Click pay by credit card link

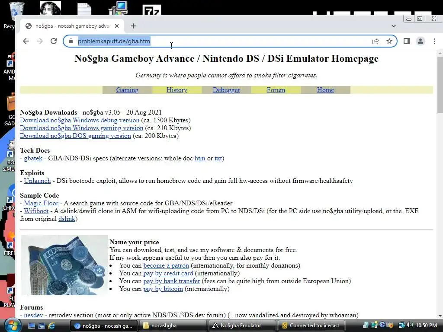click(168, 273)
